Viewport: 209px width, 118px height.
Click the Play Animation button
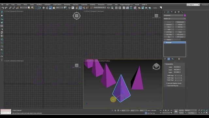166,110
